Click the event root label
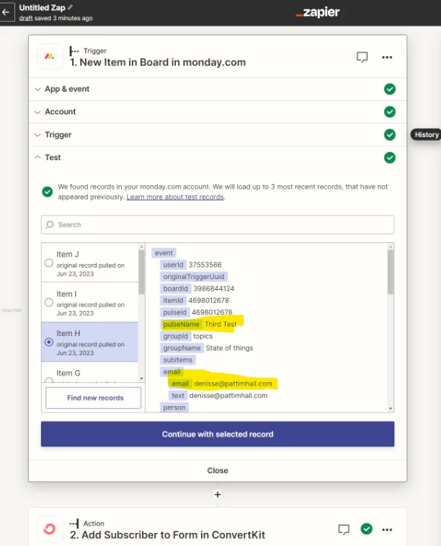Image resolution: width=441 pixels, height=546 pixels. [164, 252]
